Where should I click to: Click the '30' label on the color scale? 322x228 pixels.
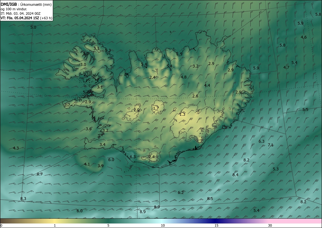(x=270, y=226)
